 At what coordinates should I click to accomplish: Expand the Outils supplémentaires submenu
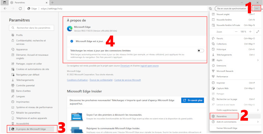coord(235,110)
